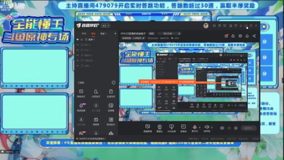284x160 pixels.
Task: Open the layout panel icon
Action: 240,36
